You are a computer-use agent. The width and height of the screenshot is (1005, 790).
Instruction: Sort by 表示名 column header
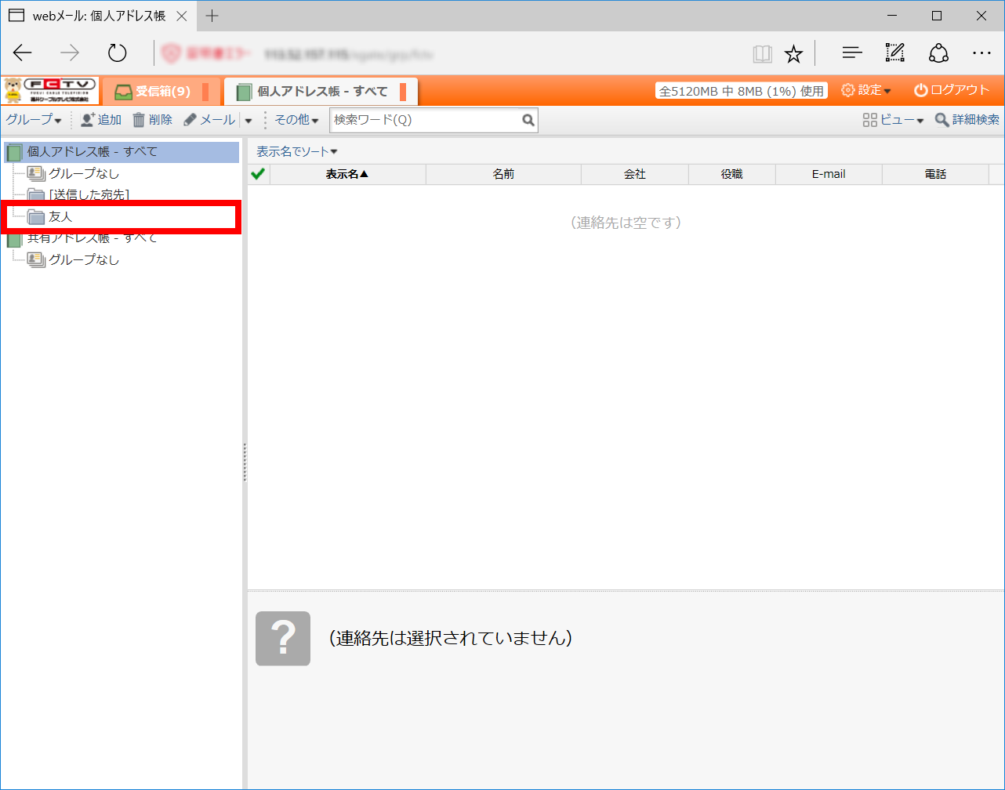click(x=347, y=174)
